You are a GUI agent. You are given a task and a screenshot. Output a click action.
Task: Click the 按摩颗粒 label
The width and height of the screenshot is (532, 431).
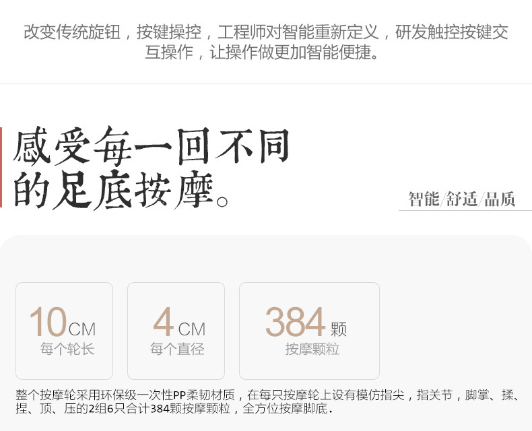312,349
